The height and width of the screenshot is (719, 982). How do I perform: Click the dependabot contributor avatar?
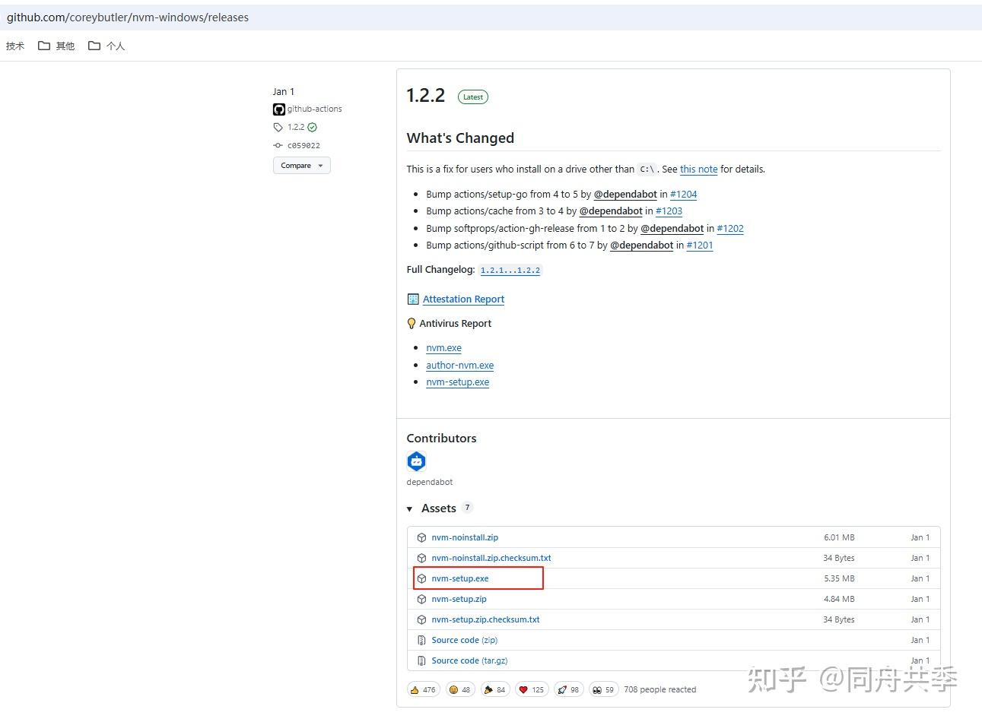[x=416, y=461]
